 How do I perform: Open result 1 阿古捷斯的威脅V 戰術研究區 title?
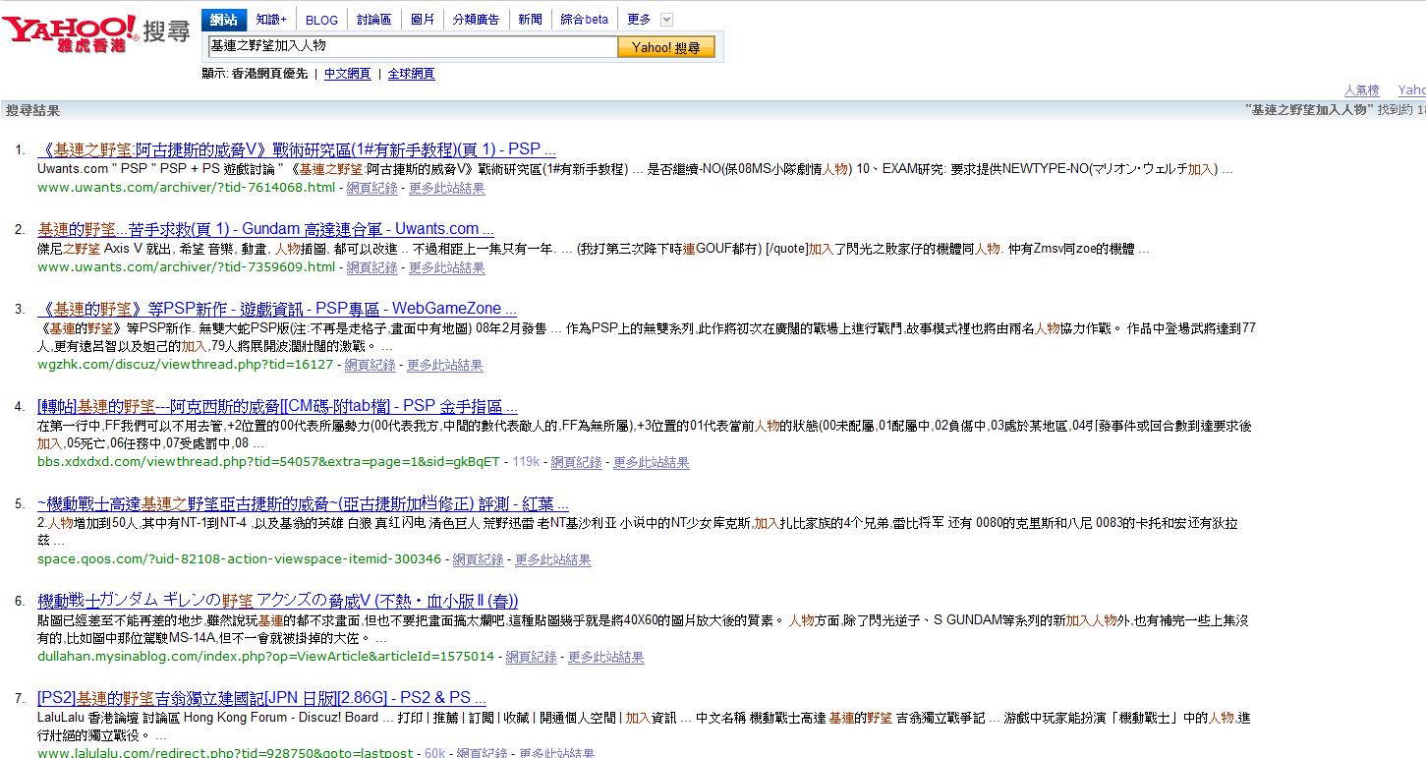click(x=297, y=149)
